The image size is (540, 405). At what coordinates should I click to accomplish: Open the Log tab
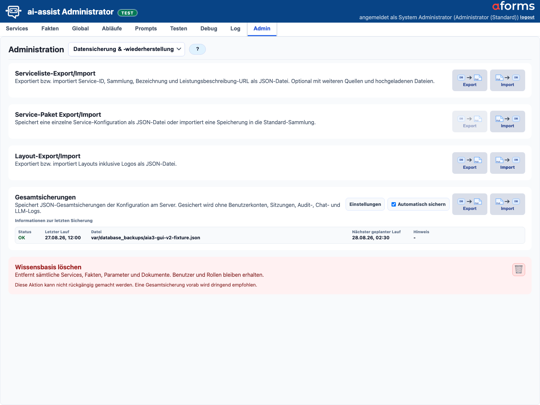(235, 29)
